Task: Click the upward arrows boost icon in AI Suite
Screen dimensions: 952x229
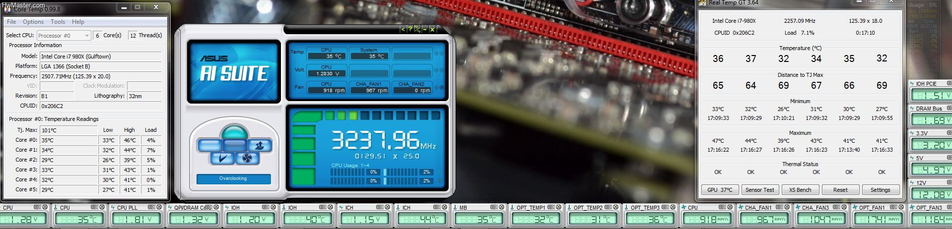Action: click(x=259, y=145)
